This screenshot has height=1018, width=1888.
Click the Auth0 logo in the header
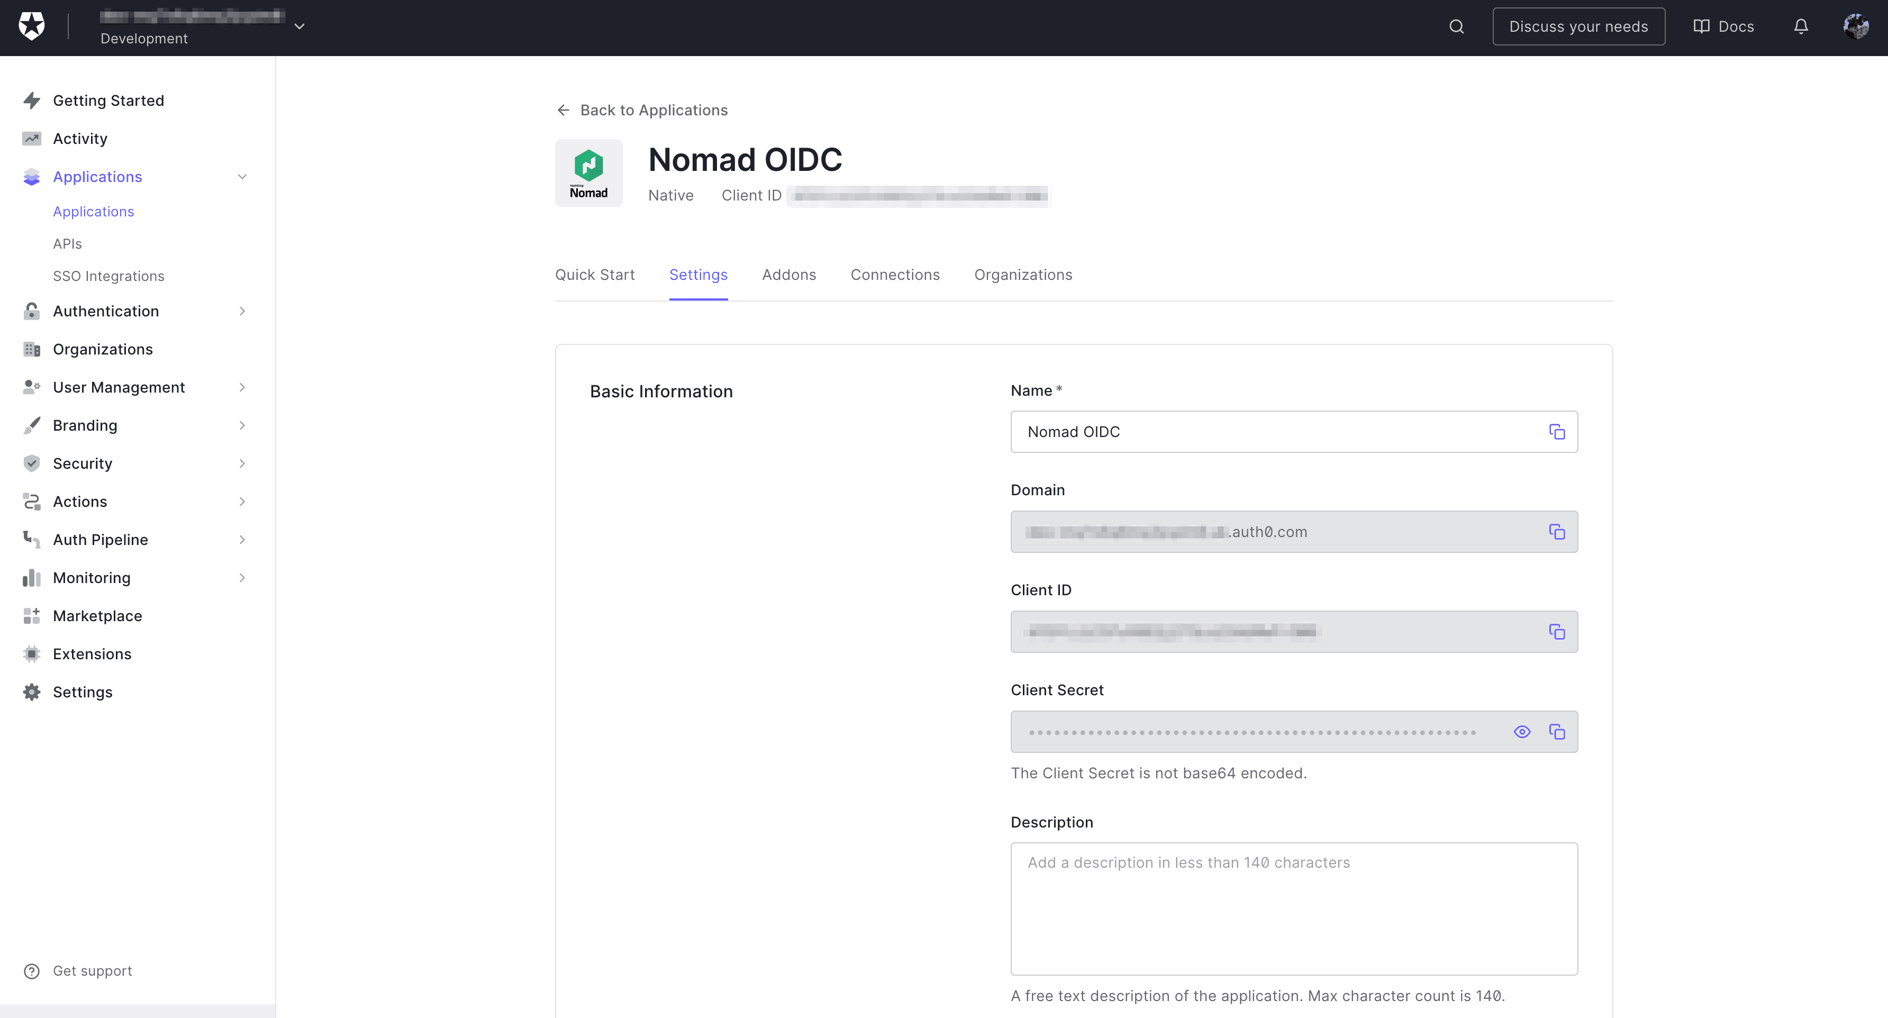[32, 26]
